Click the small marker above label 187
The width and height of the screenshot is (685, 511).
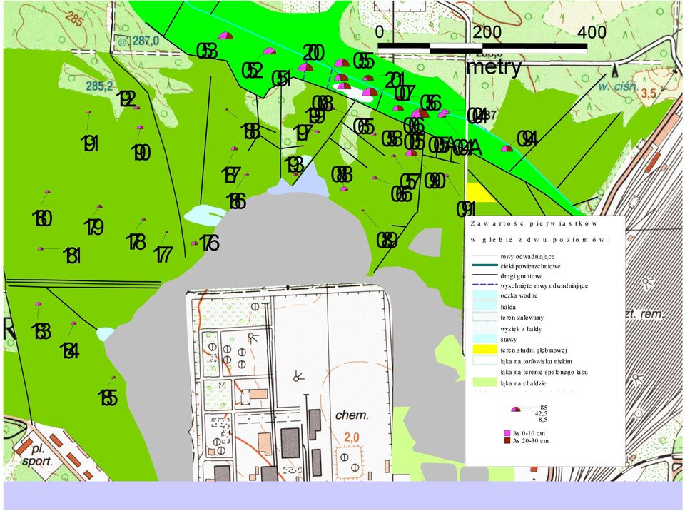[x=234, y=148]
